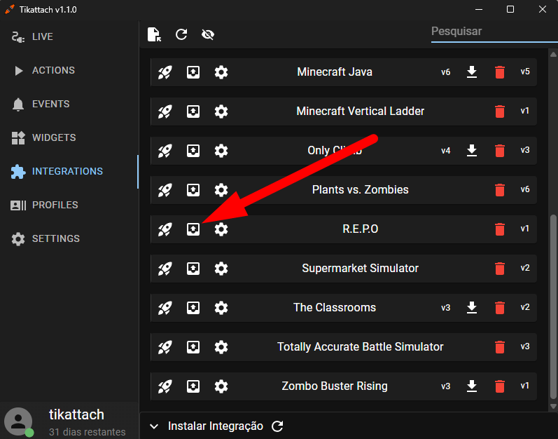Download v3 update for The Classrooms
Viewport: 558px width, 439px height.
(472, 307)
